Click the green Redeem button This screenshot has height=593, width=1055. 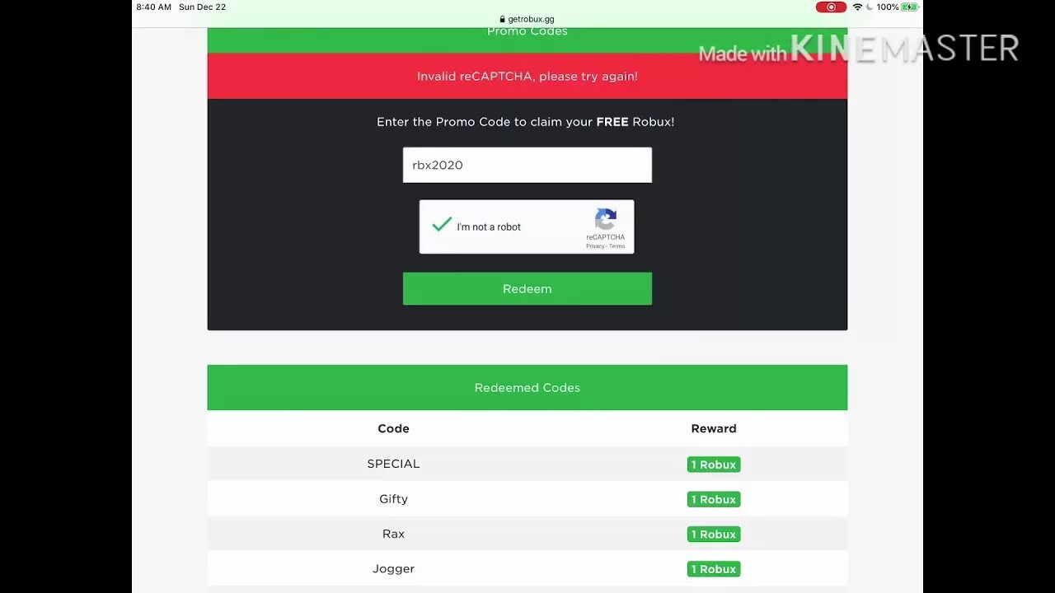[527, 288]
